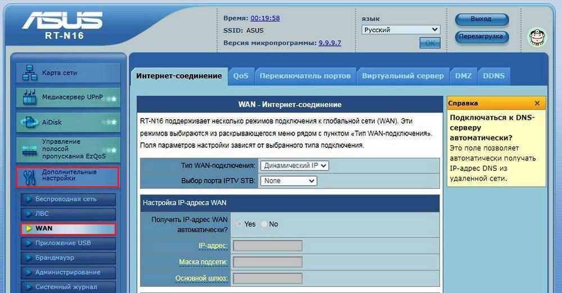Click the IP-адрес input field

(268, 246)
